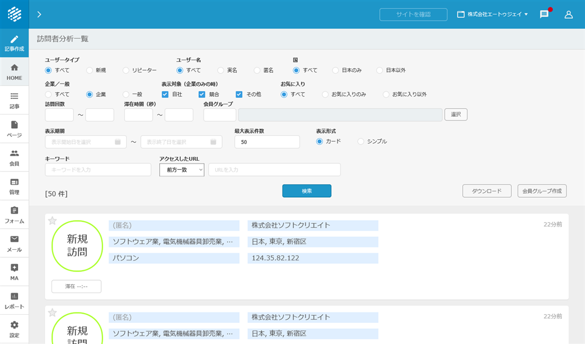
Task: Select the お気に入りのみ radio
Action: tap(325, 94)
